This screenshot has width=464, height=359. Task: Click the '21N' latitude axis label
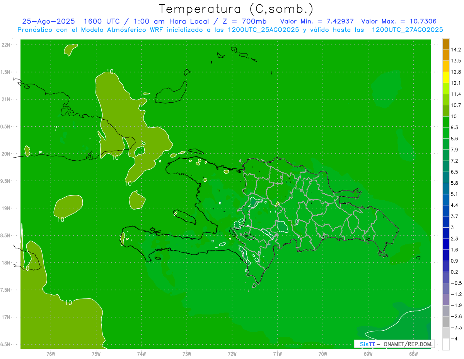[x=6, y=99]
